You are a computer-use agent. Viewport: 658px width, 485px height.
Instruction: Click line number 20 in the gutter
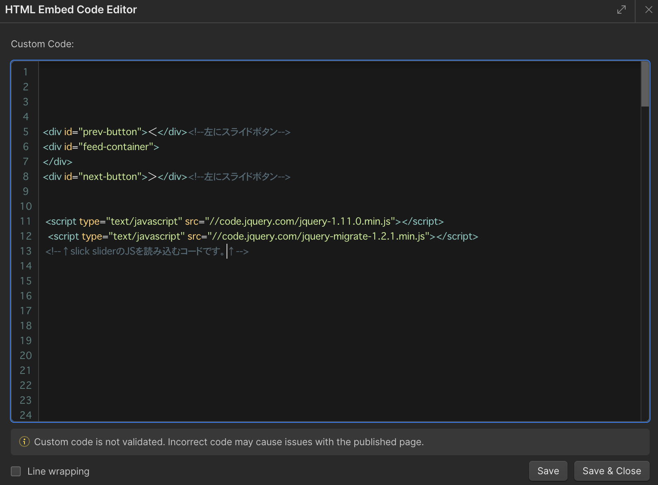pos(26,356)
